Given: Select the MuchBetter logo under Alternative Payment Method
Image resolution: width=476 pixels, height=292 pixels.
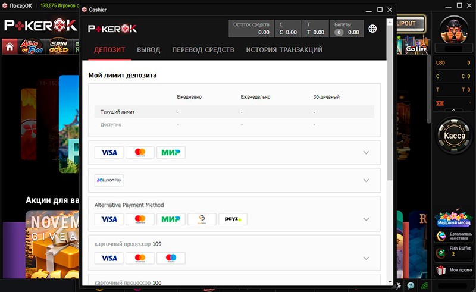Looking at the screenshot, I should tap(202, 219).
